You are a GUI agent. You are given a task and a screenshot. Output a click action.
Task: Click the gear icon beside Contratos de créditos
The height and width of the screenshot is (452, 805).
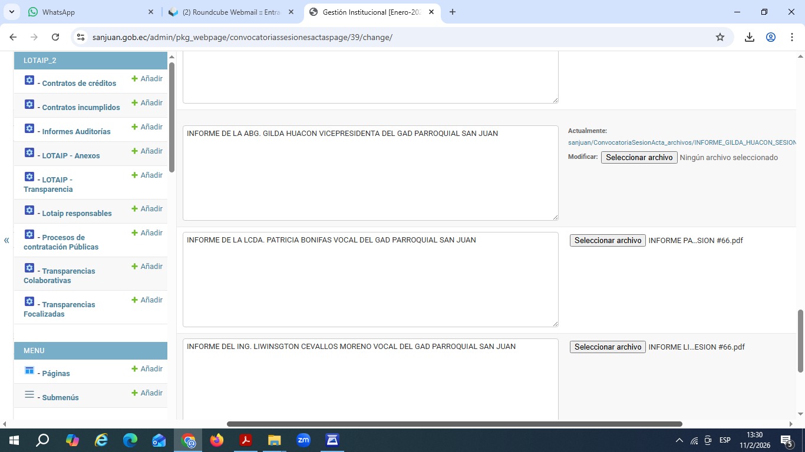(29, 81)
